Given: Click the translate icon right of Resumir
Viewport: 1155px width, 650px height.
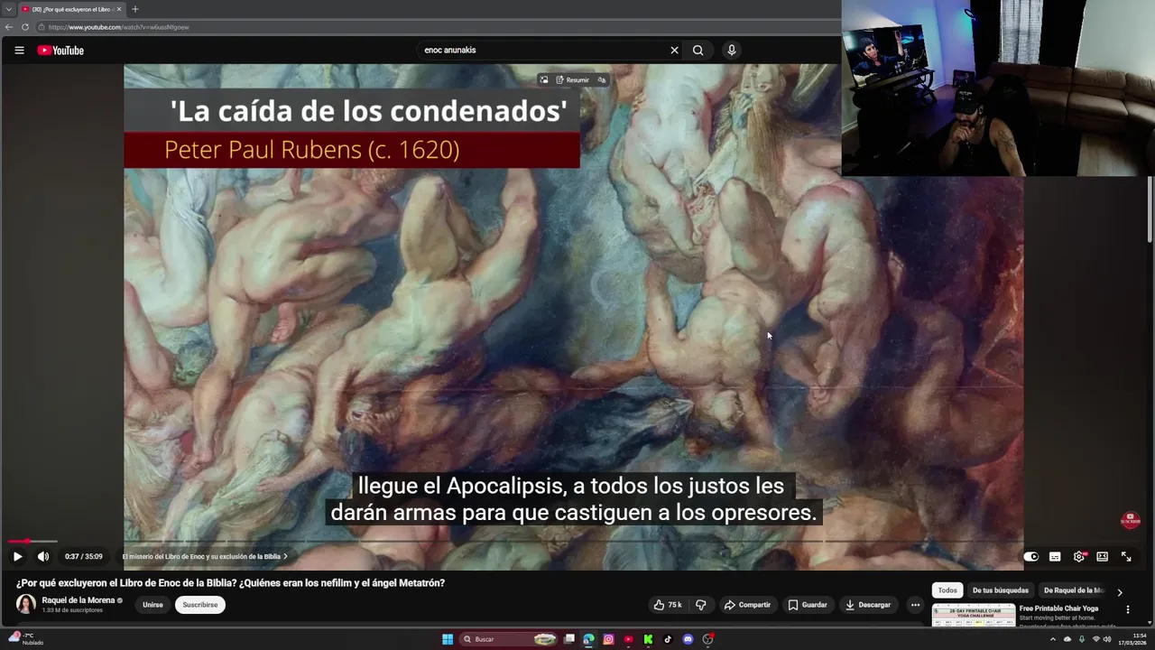Looking at the screenshot, I should pyautogui.click(x=602, y=79).
